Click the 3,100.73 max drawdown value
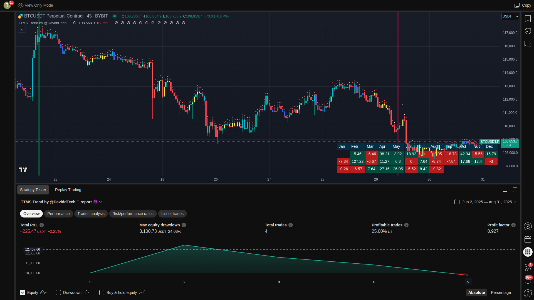The height and width of the screenshot is (300, 534). (148, 231)
